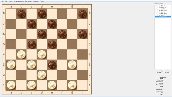Image resolution: width=172 pixels, height=97 pixels.
Task: Open the Разное menu
Action: pyautogui.click(x=42, y=1)
